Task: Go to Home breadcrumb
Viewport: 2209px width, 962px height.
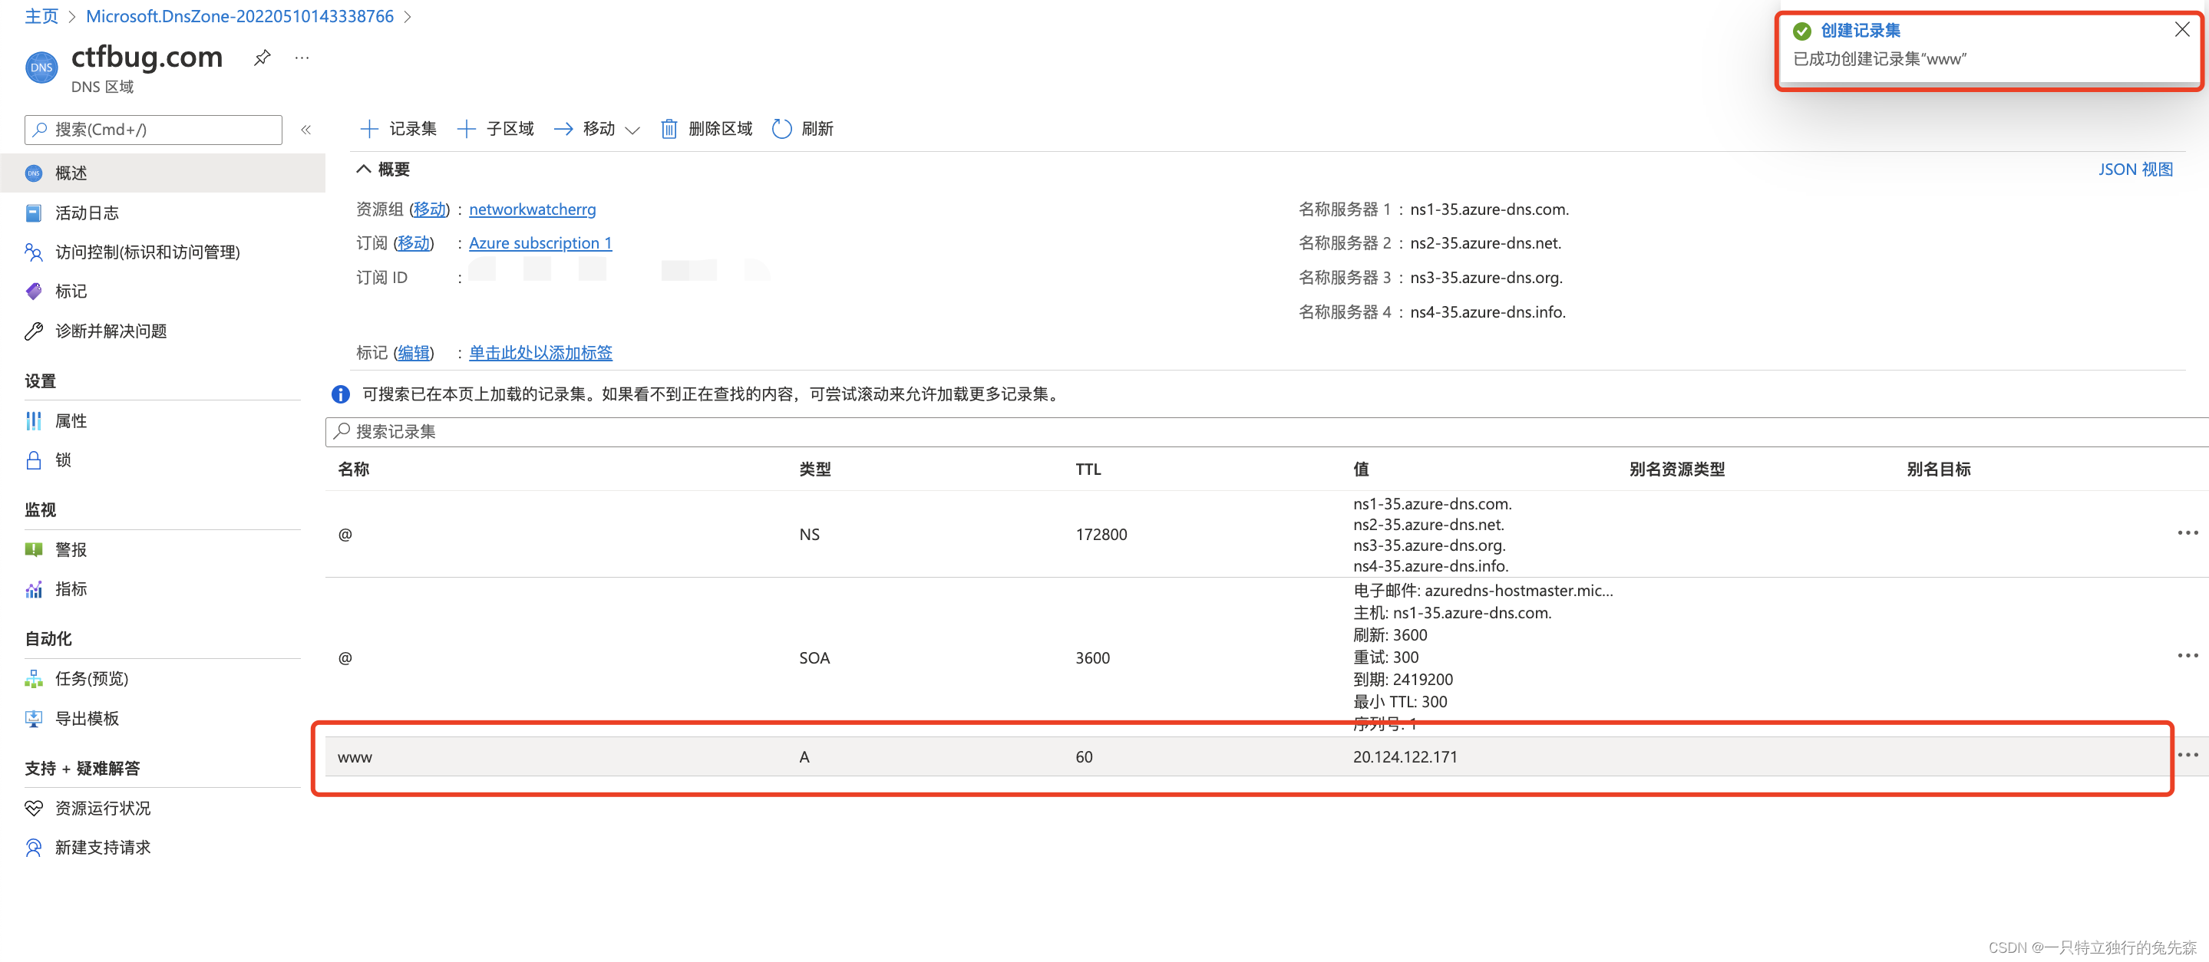Action: click(41, 16)
